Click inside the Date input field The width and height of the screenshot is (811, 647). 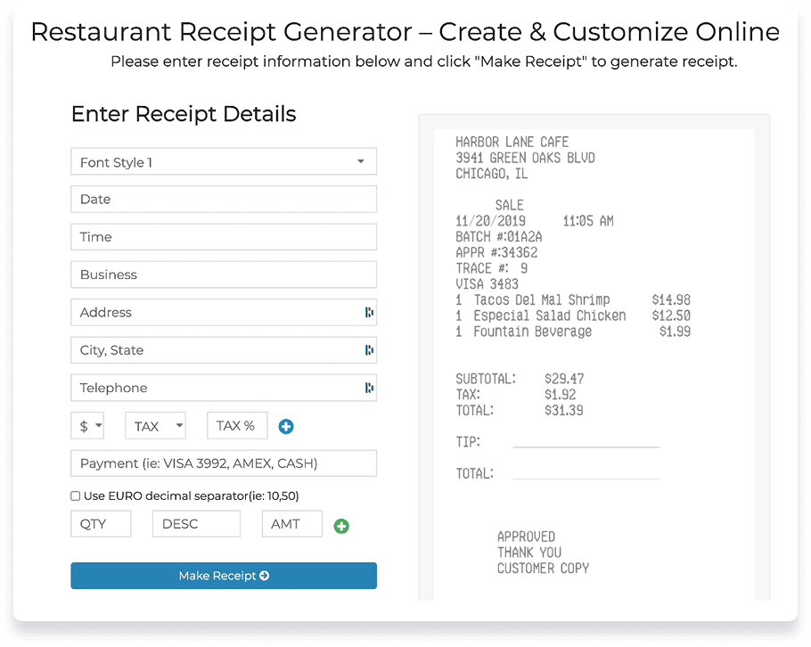point(223,199)
